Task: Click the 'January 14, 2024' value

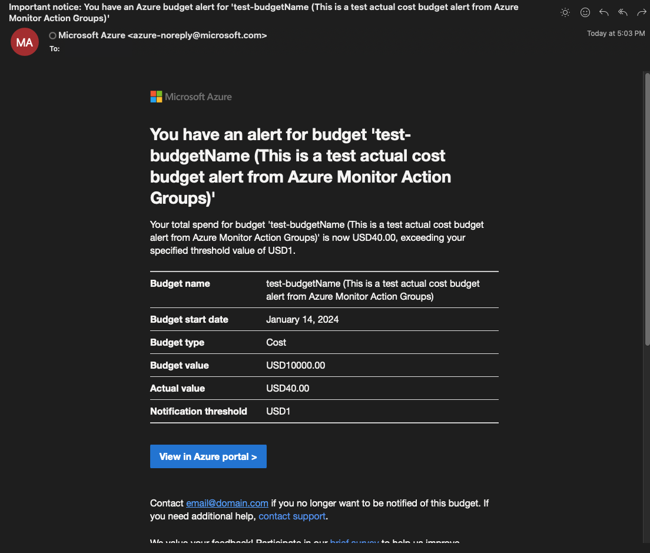Action: [x=302, y=320]
